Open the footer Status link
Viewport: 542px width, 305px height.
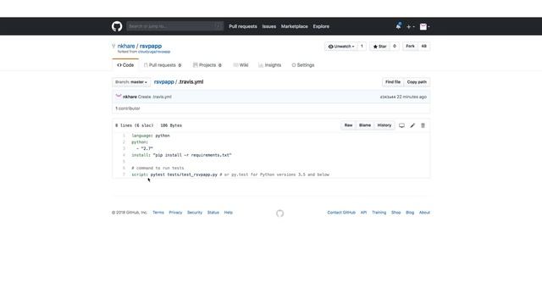[213, 213]
